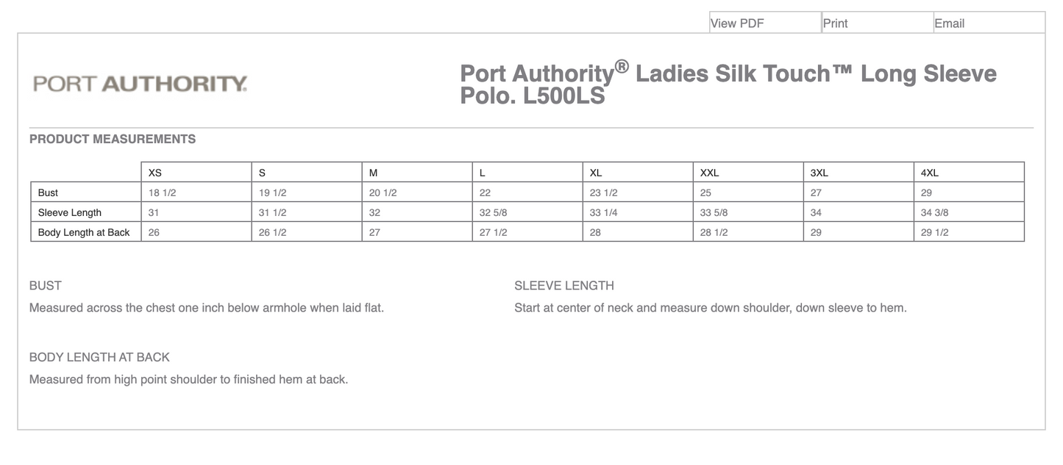Image resolution: width=1063 pixels, height=465 pixels.
Task: Select the XXL column header
Action: [709, 172]
